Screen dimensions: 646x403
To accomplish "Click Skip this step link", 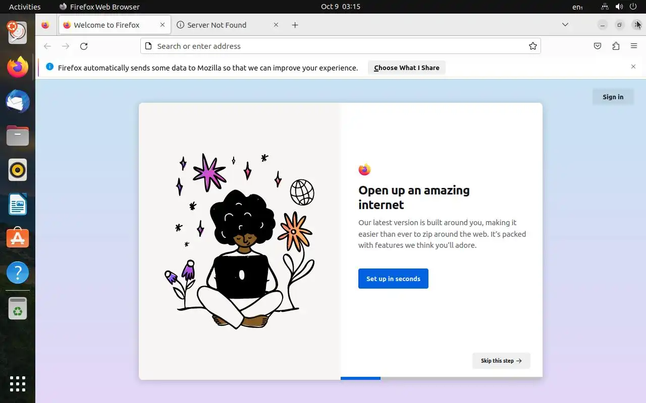I will (x=501, y=361).
